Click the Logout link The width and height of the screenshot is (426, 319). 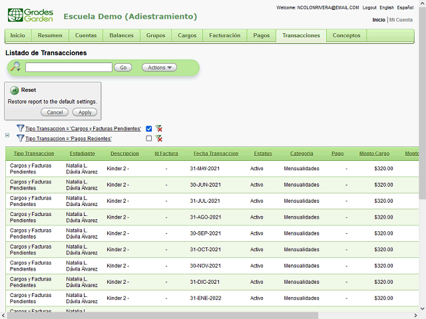coord(369,7)
